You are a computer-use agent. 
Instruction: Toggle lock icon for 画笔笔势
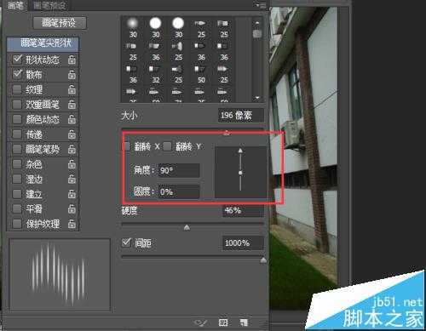point(72,149)
